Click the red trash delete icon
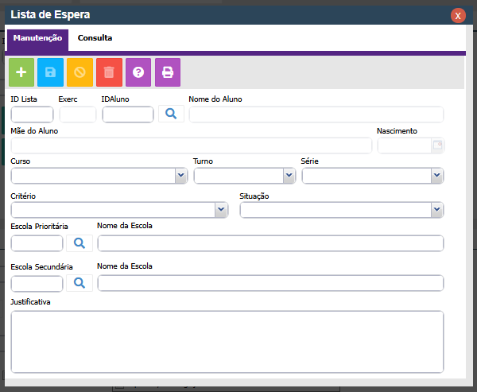The image size is (477, 392). pyautogui.click(x=109, y=72)
